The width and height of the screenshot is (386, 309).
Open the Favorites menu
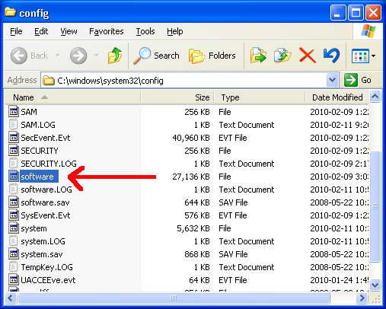coord(107,31)
